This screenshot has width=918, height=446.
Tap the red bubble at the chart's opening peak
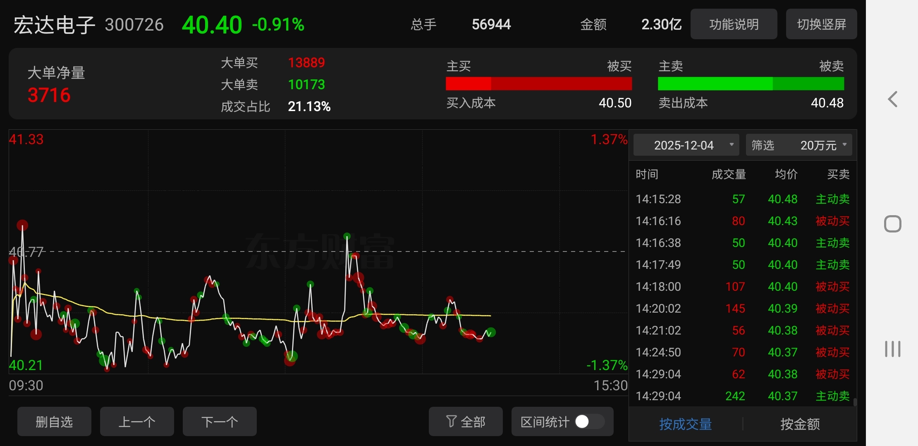[22, 225]
